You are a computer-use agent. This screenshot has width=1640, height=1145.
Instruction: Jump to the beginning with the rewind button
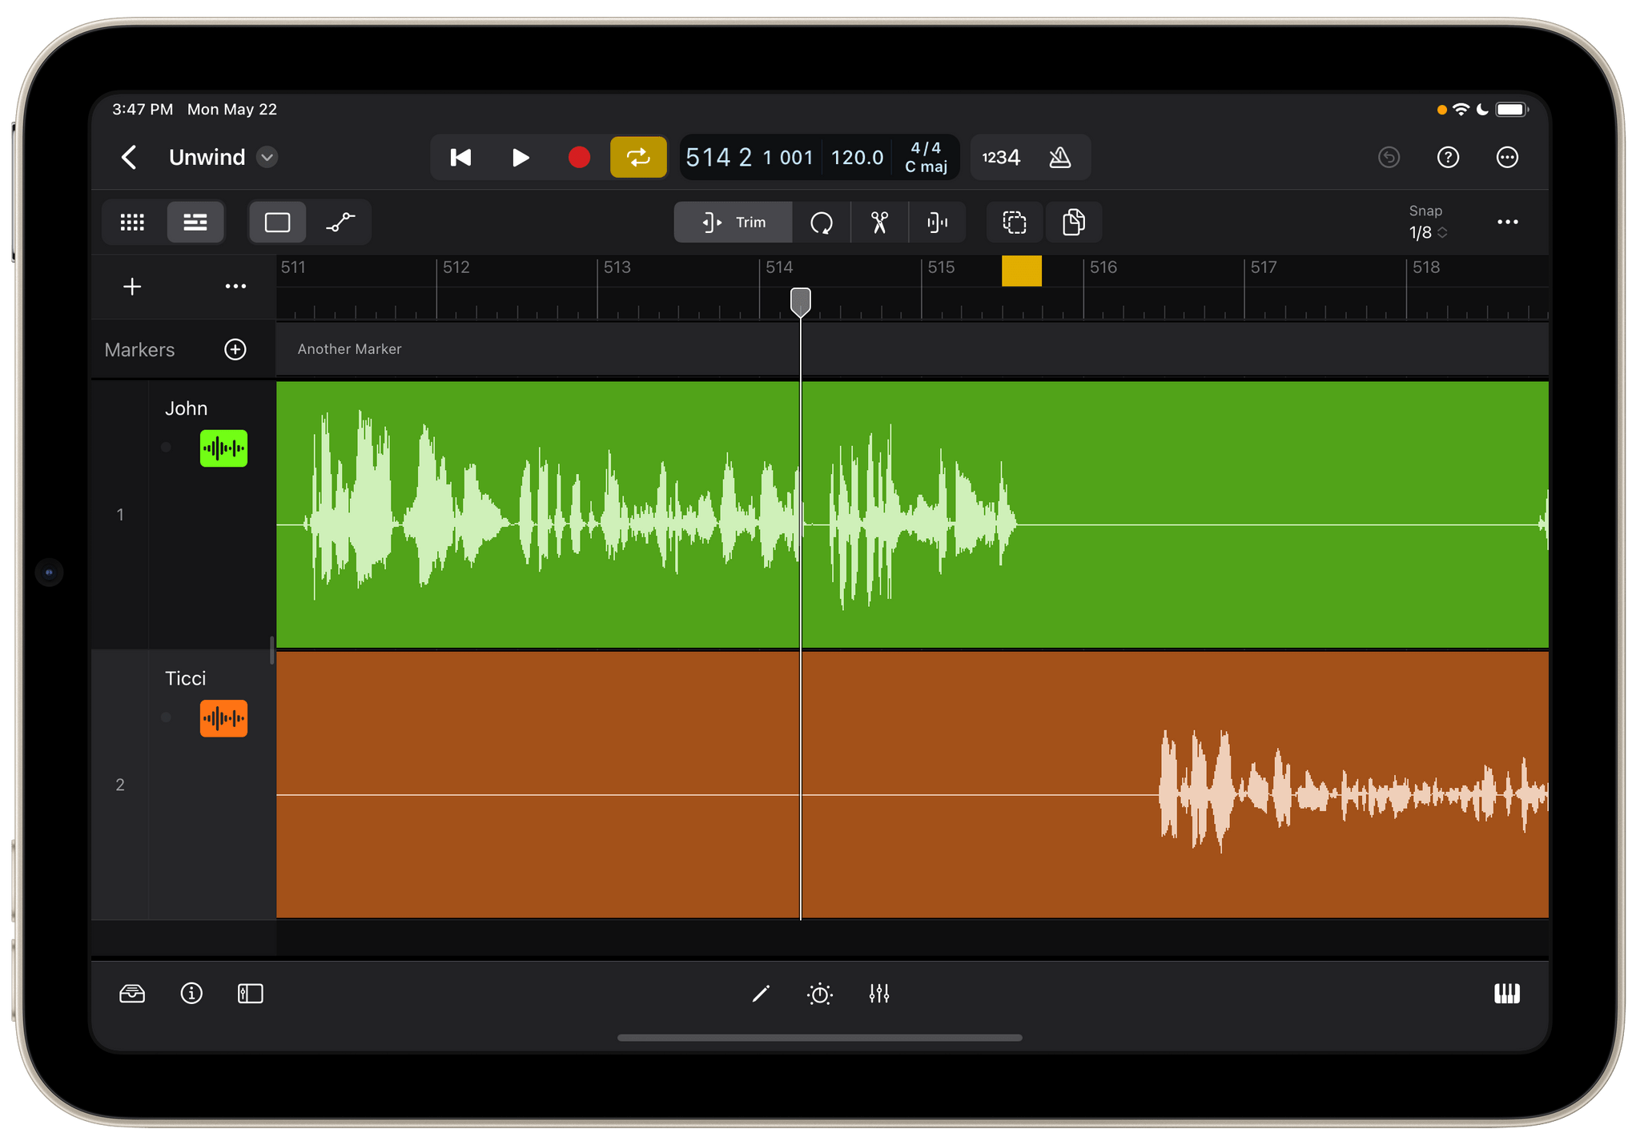(460, 158)
